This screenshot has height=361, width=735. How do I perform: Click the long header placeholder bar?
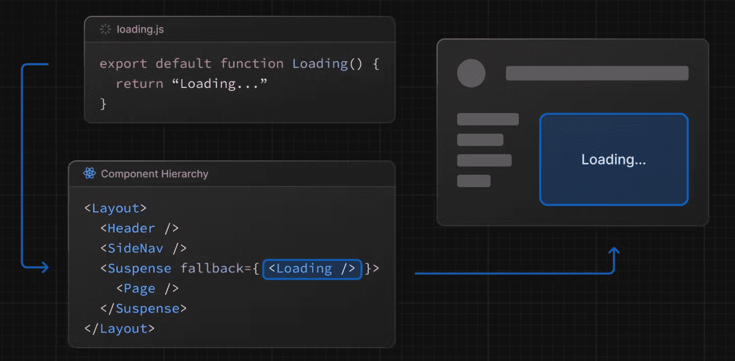[597, 73]
